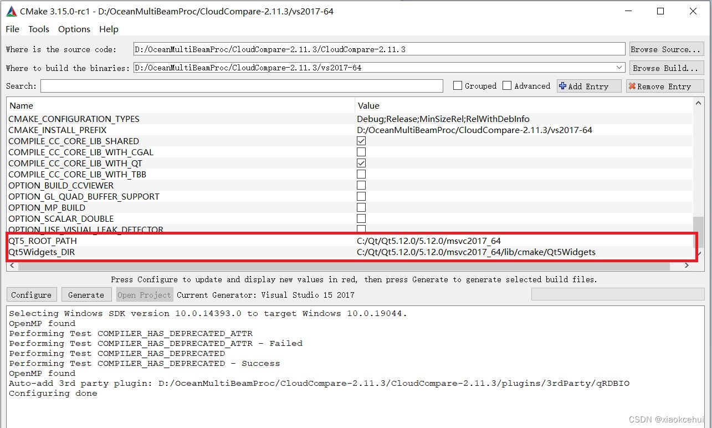Enable OPTION_MP_BUILD
Screen dimensions: 712x428
361,207
